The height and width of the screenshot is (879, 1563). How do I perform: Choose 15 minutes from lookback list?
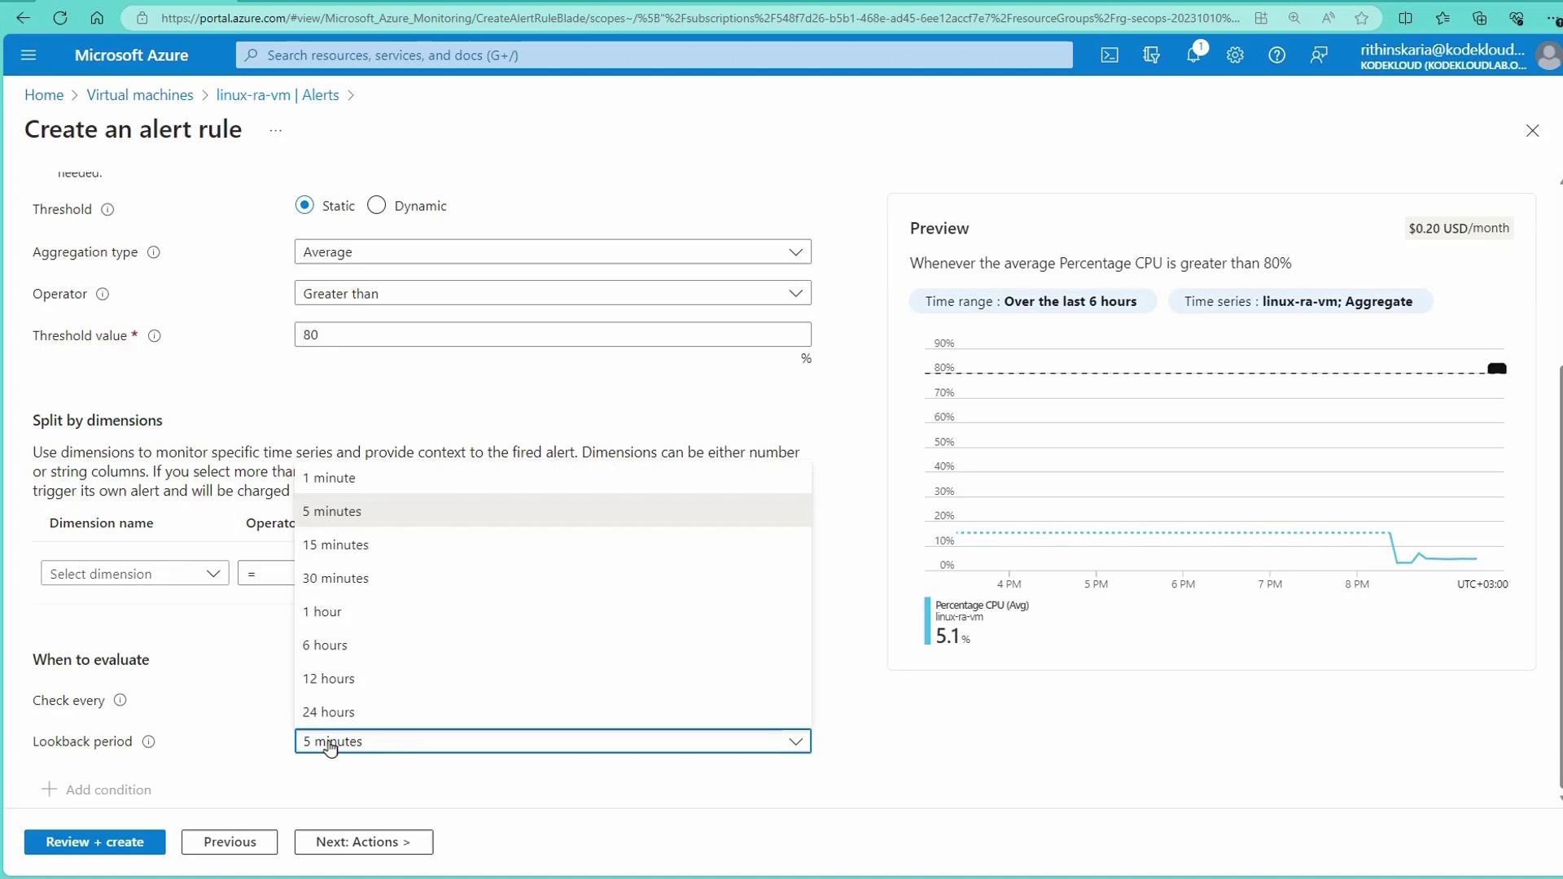click(335, 545)
